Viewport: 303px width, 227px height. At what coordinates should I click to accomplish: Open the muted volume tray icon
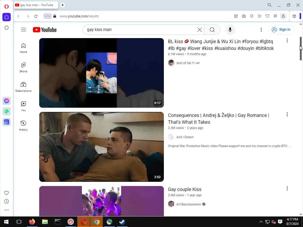[x=274, y=222]
